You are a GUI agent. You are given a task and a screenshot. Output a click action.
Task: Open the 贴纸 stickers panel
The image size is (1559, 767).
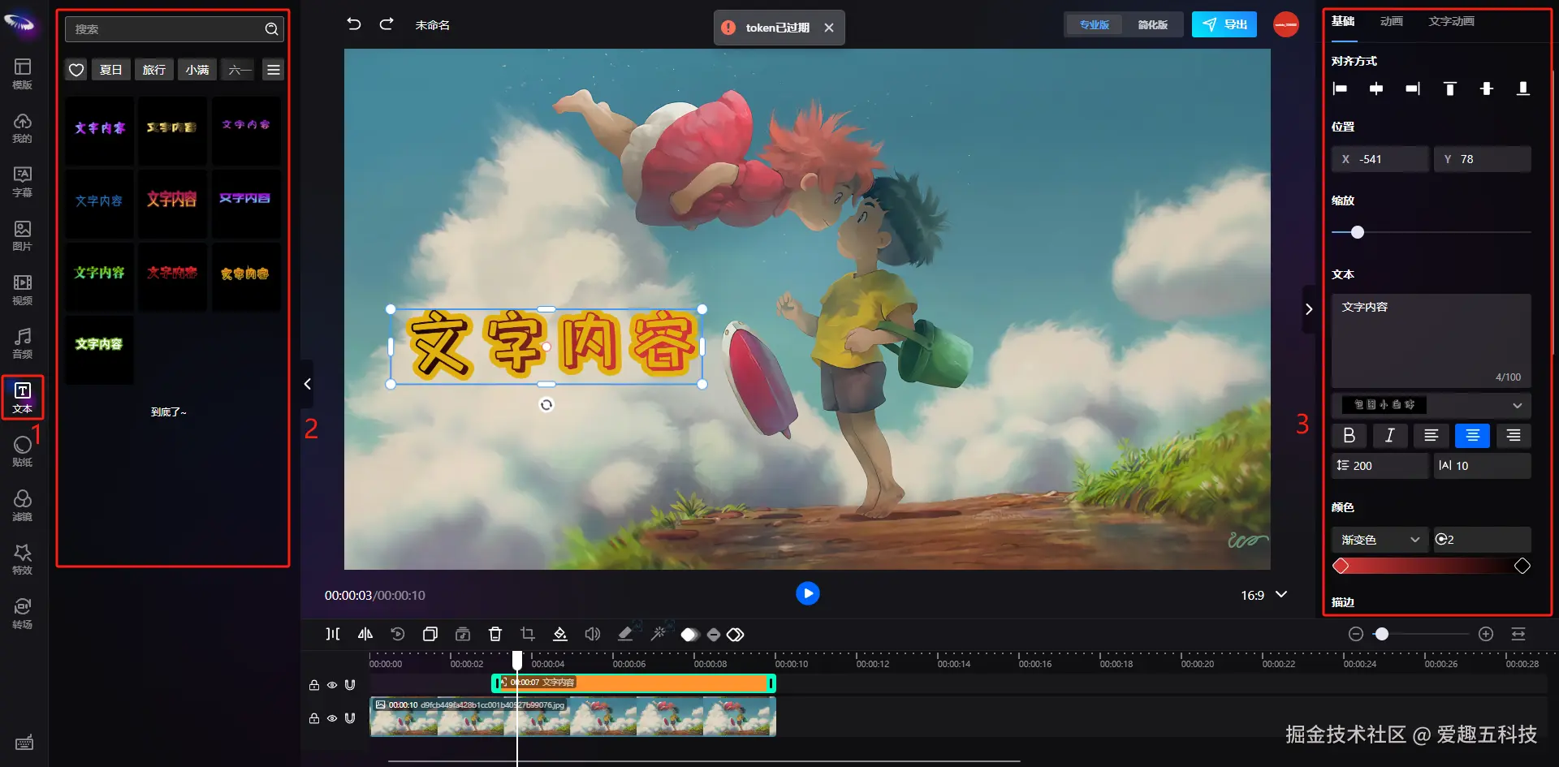(x=23, y=451)
